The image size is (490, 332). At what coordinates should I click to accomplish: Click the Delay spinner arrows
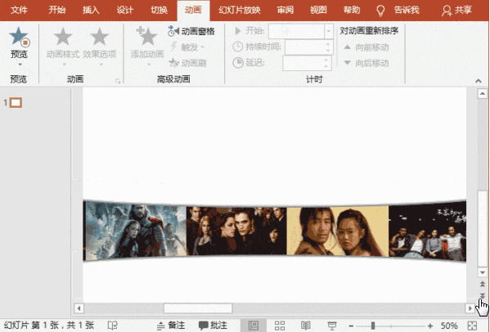pyautogui.click(x=326, y=63)
